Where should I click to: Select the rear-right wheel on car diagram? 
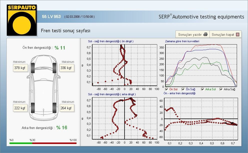tap(54, 108)
